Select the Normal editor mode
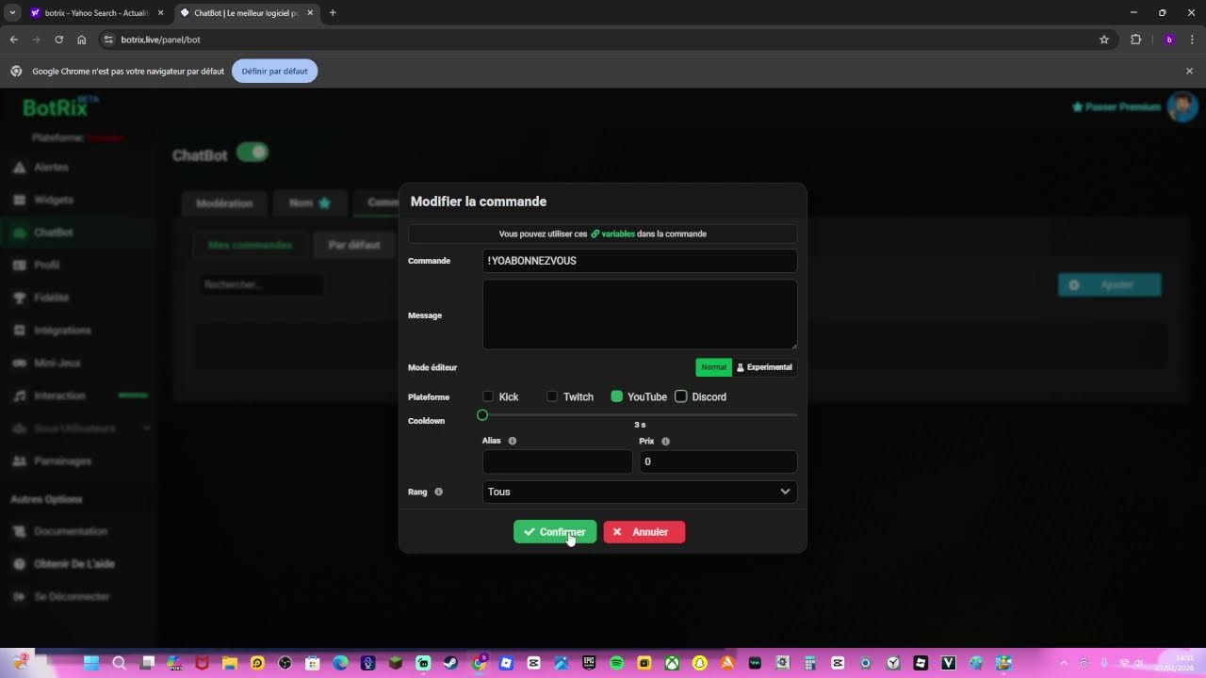1206x678 pixels. click(x=713, y=367)
